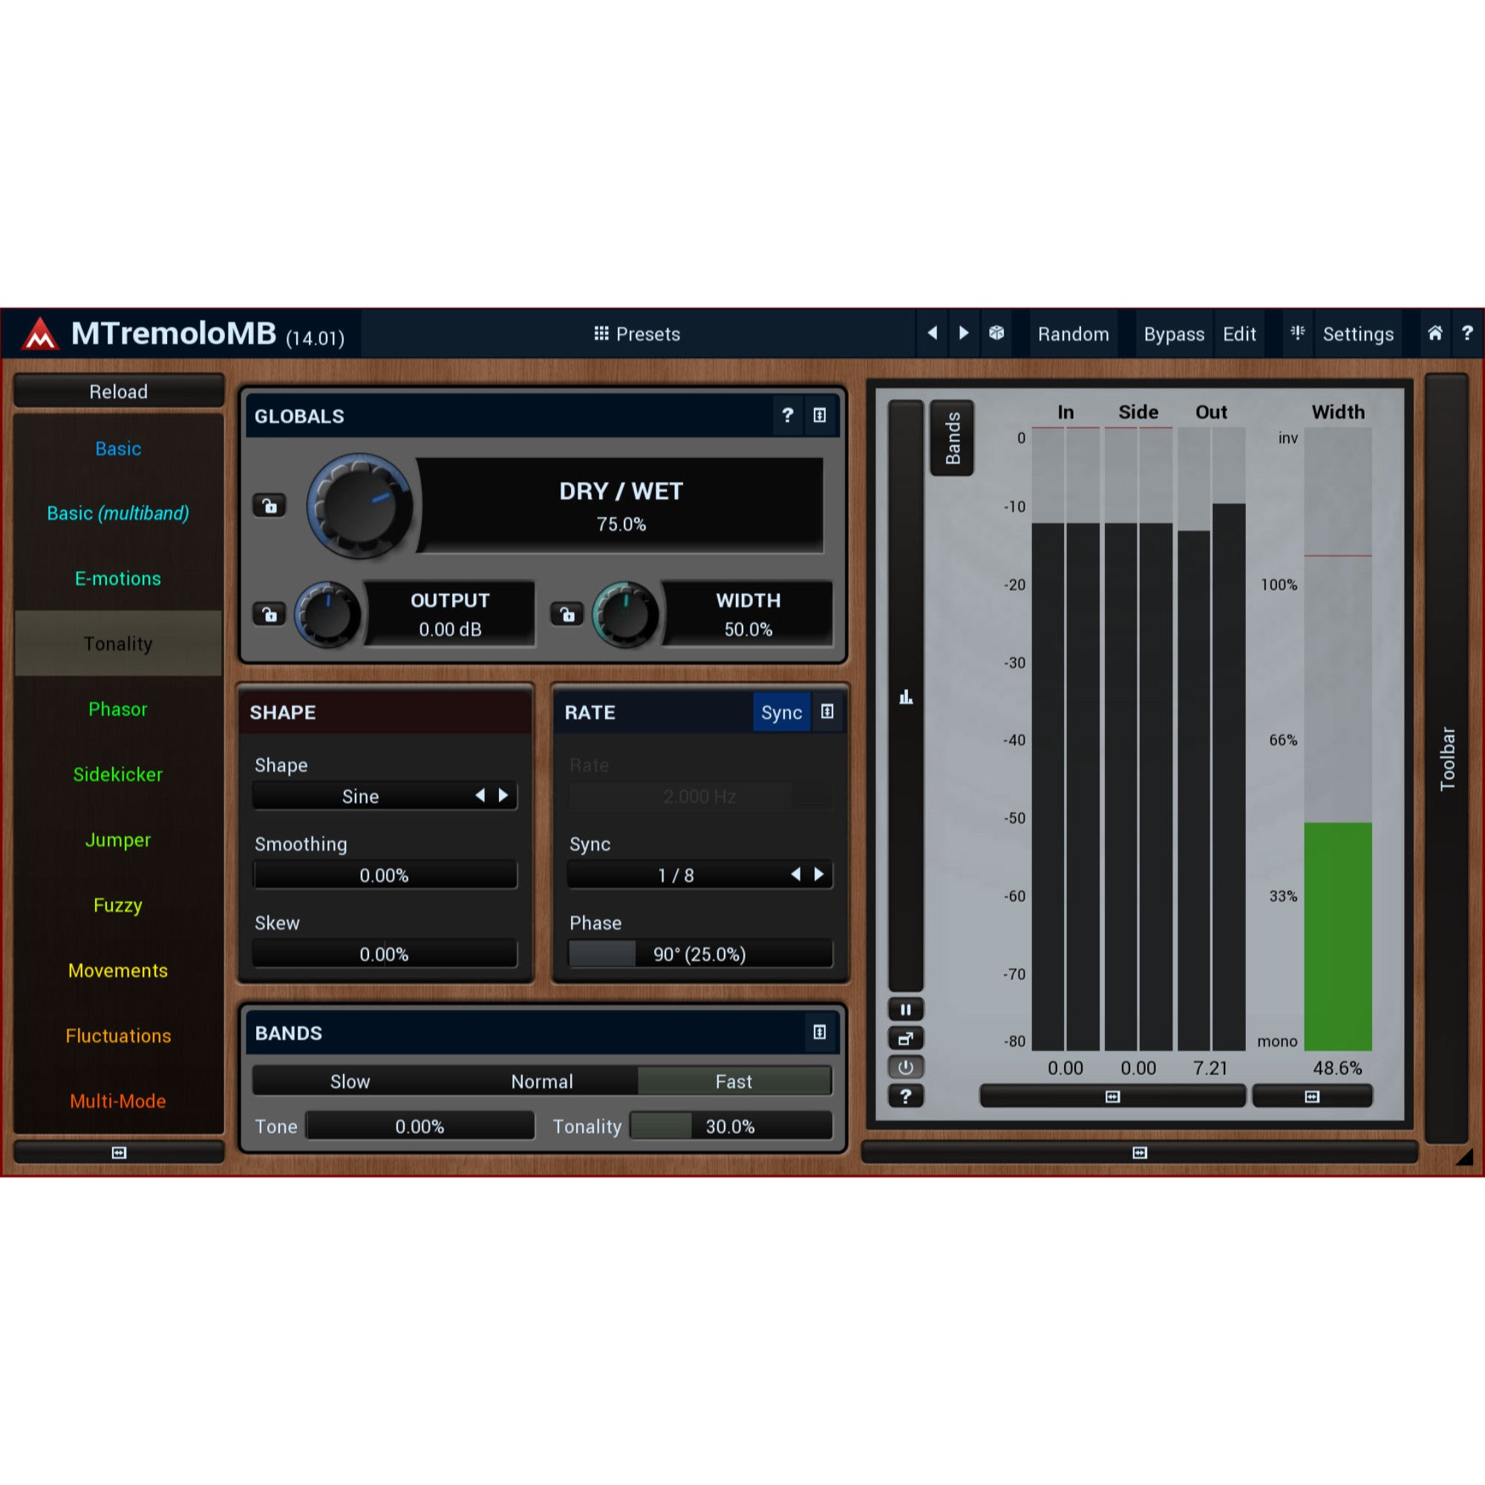
Task: Go to next preset arrow
Action: 964,333
